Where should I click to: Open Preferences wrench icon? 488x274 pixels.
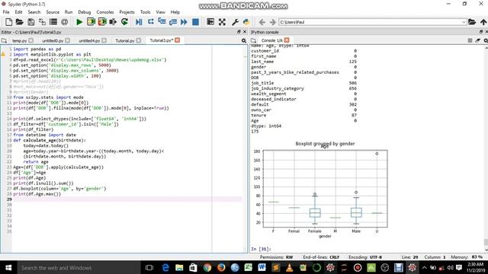(x=236, y=22)
